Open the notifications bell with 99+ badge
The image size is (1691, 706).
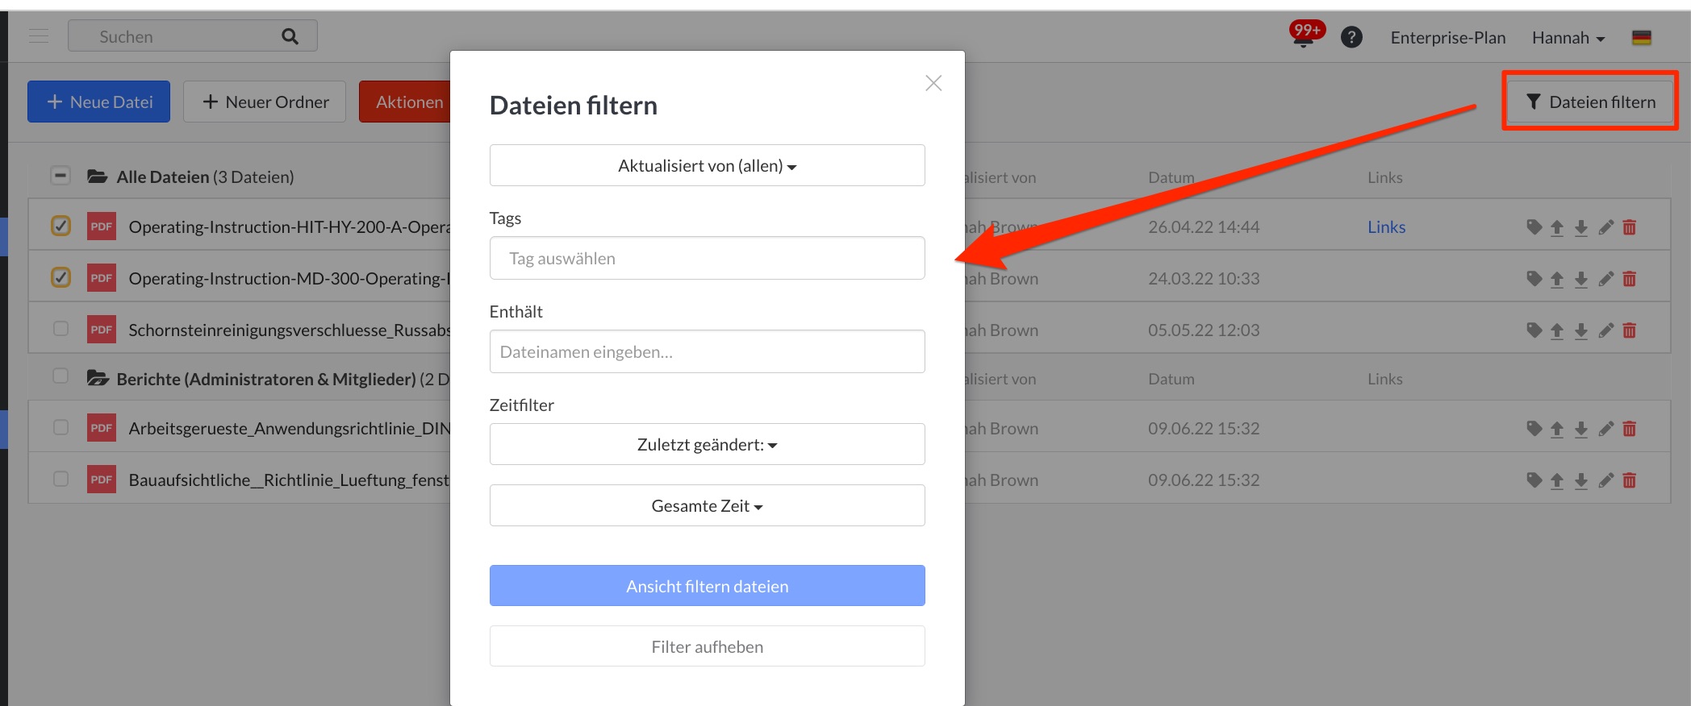[1305, 35]
